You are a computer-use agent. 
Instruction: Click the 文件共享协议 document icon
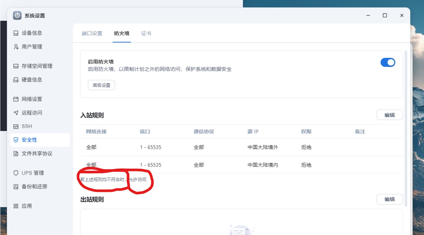point(16,154)
